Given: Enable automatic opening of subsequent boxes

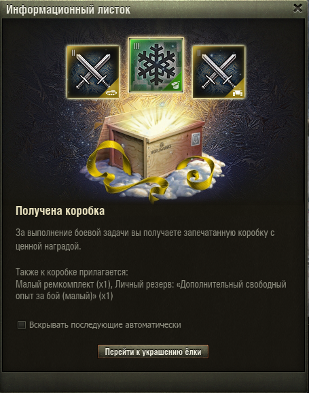Looking at the screenshot, I should point(22,325).
